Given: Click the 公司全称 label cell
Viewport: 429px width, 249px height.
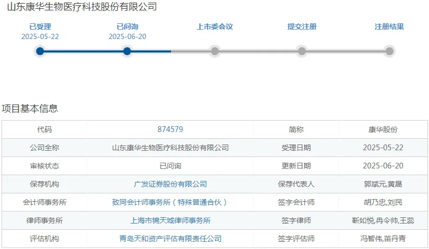Looking at the screenshot, I should [x=44, y=148].
